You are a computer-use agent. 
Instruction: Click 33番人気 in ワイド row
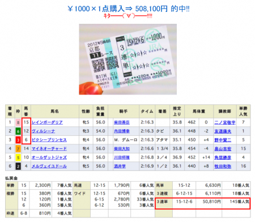[x=145, y=199]
